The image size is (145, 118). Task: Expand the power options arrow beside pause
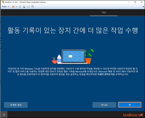tap(16, 7)
